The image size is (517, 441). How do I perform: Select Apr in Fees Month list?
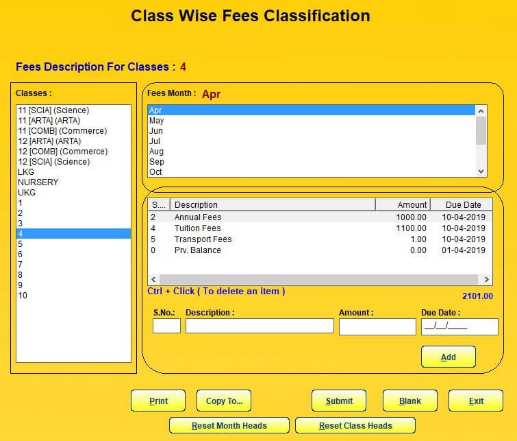pyautogui.click(x=312, y=110)
